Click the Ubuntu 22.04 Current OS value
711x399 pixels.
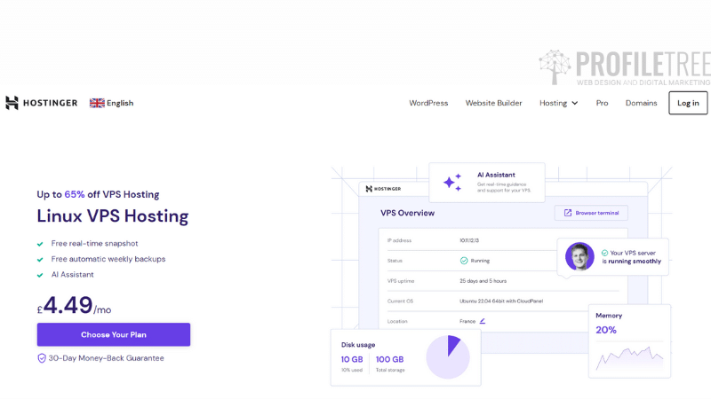(x=501, y=301)
